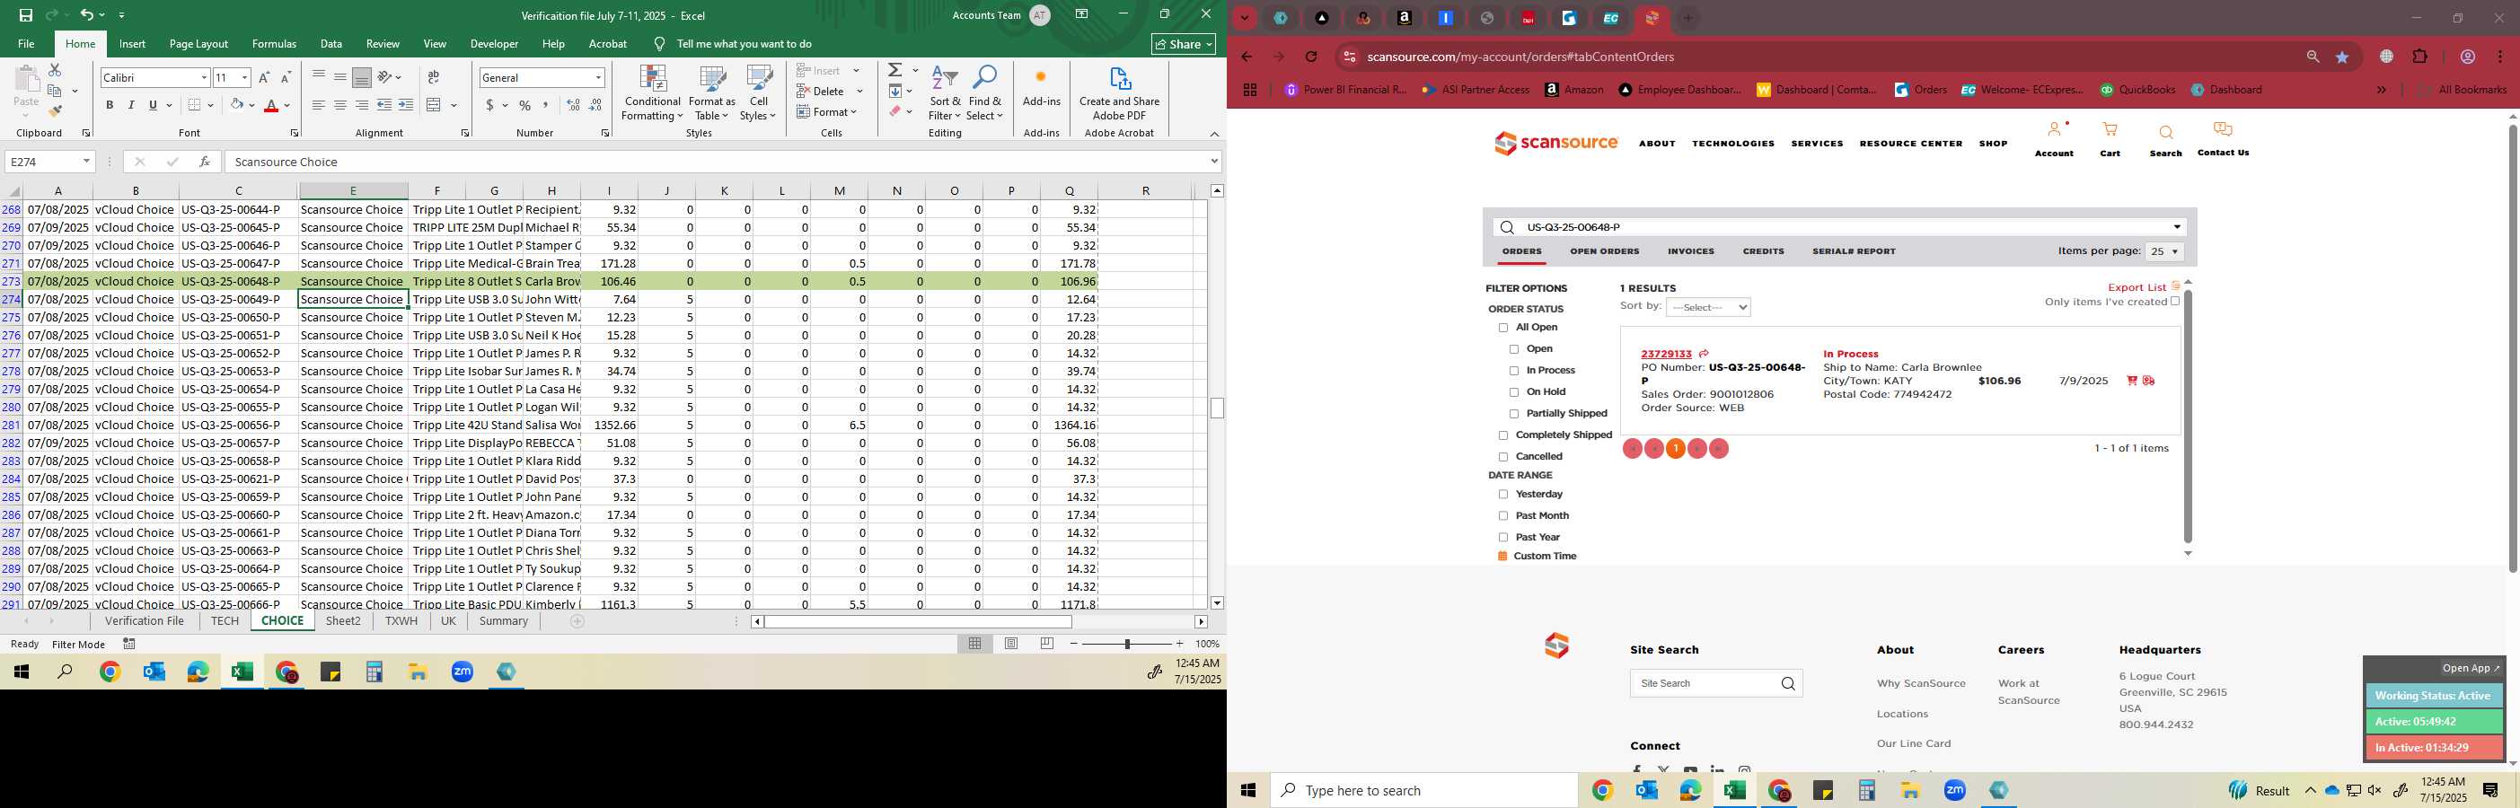Expand the order search field dropdown arrow

coord(2177,228)
